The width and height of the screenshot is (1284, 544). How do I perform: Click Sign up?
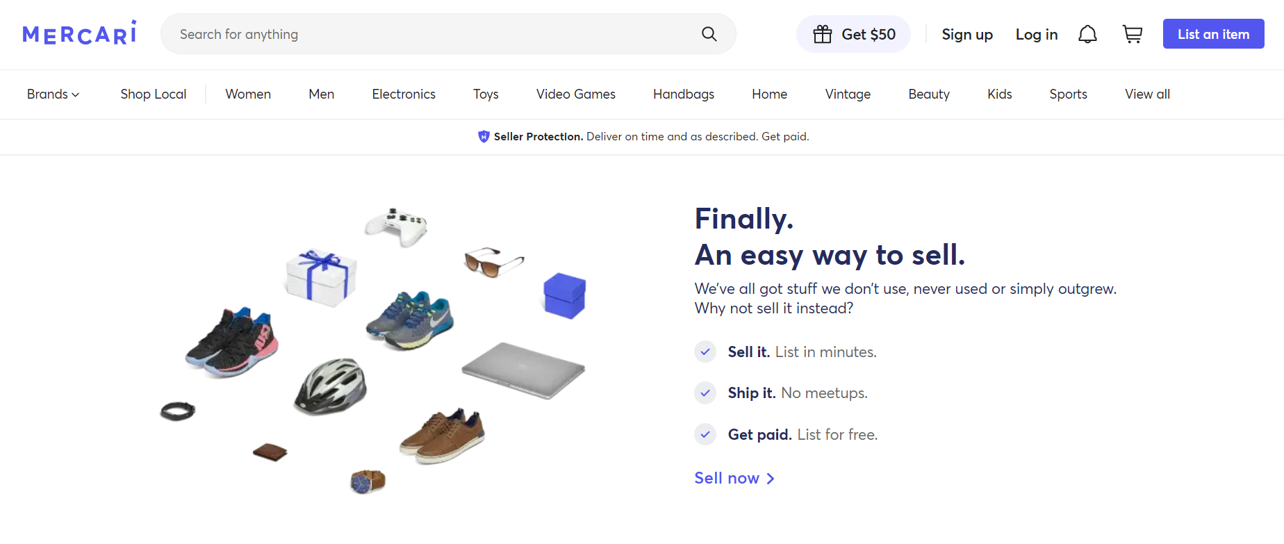(x=967, y=34)
